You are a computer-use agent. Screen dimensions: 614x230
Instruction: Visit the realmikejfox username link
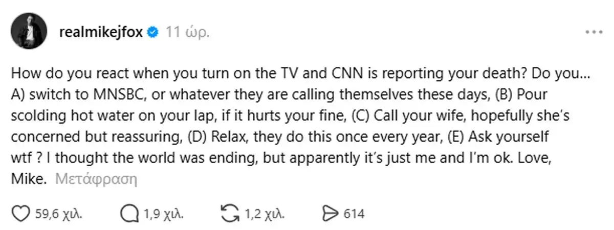(103, 32)
